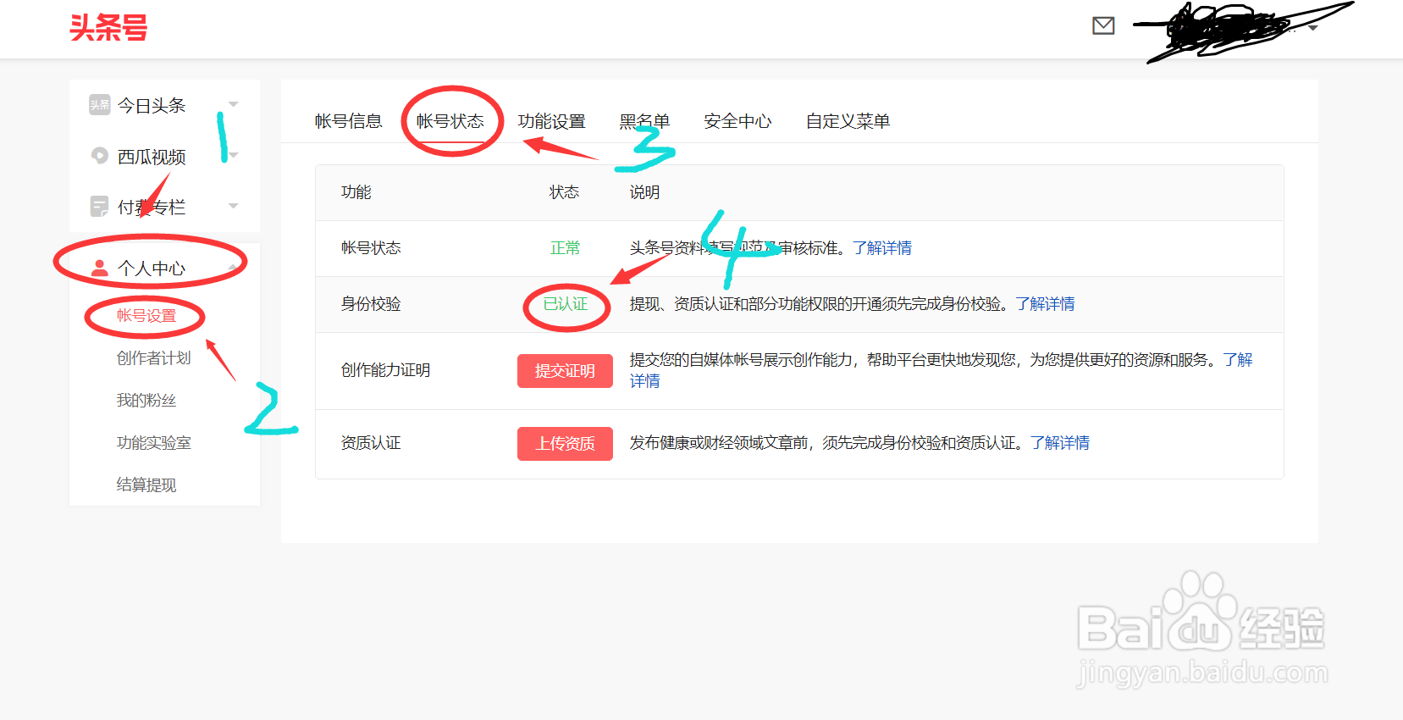
Task: Open 了解详情 link in 身份校验 row
Action: [1045, 304]
